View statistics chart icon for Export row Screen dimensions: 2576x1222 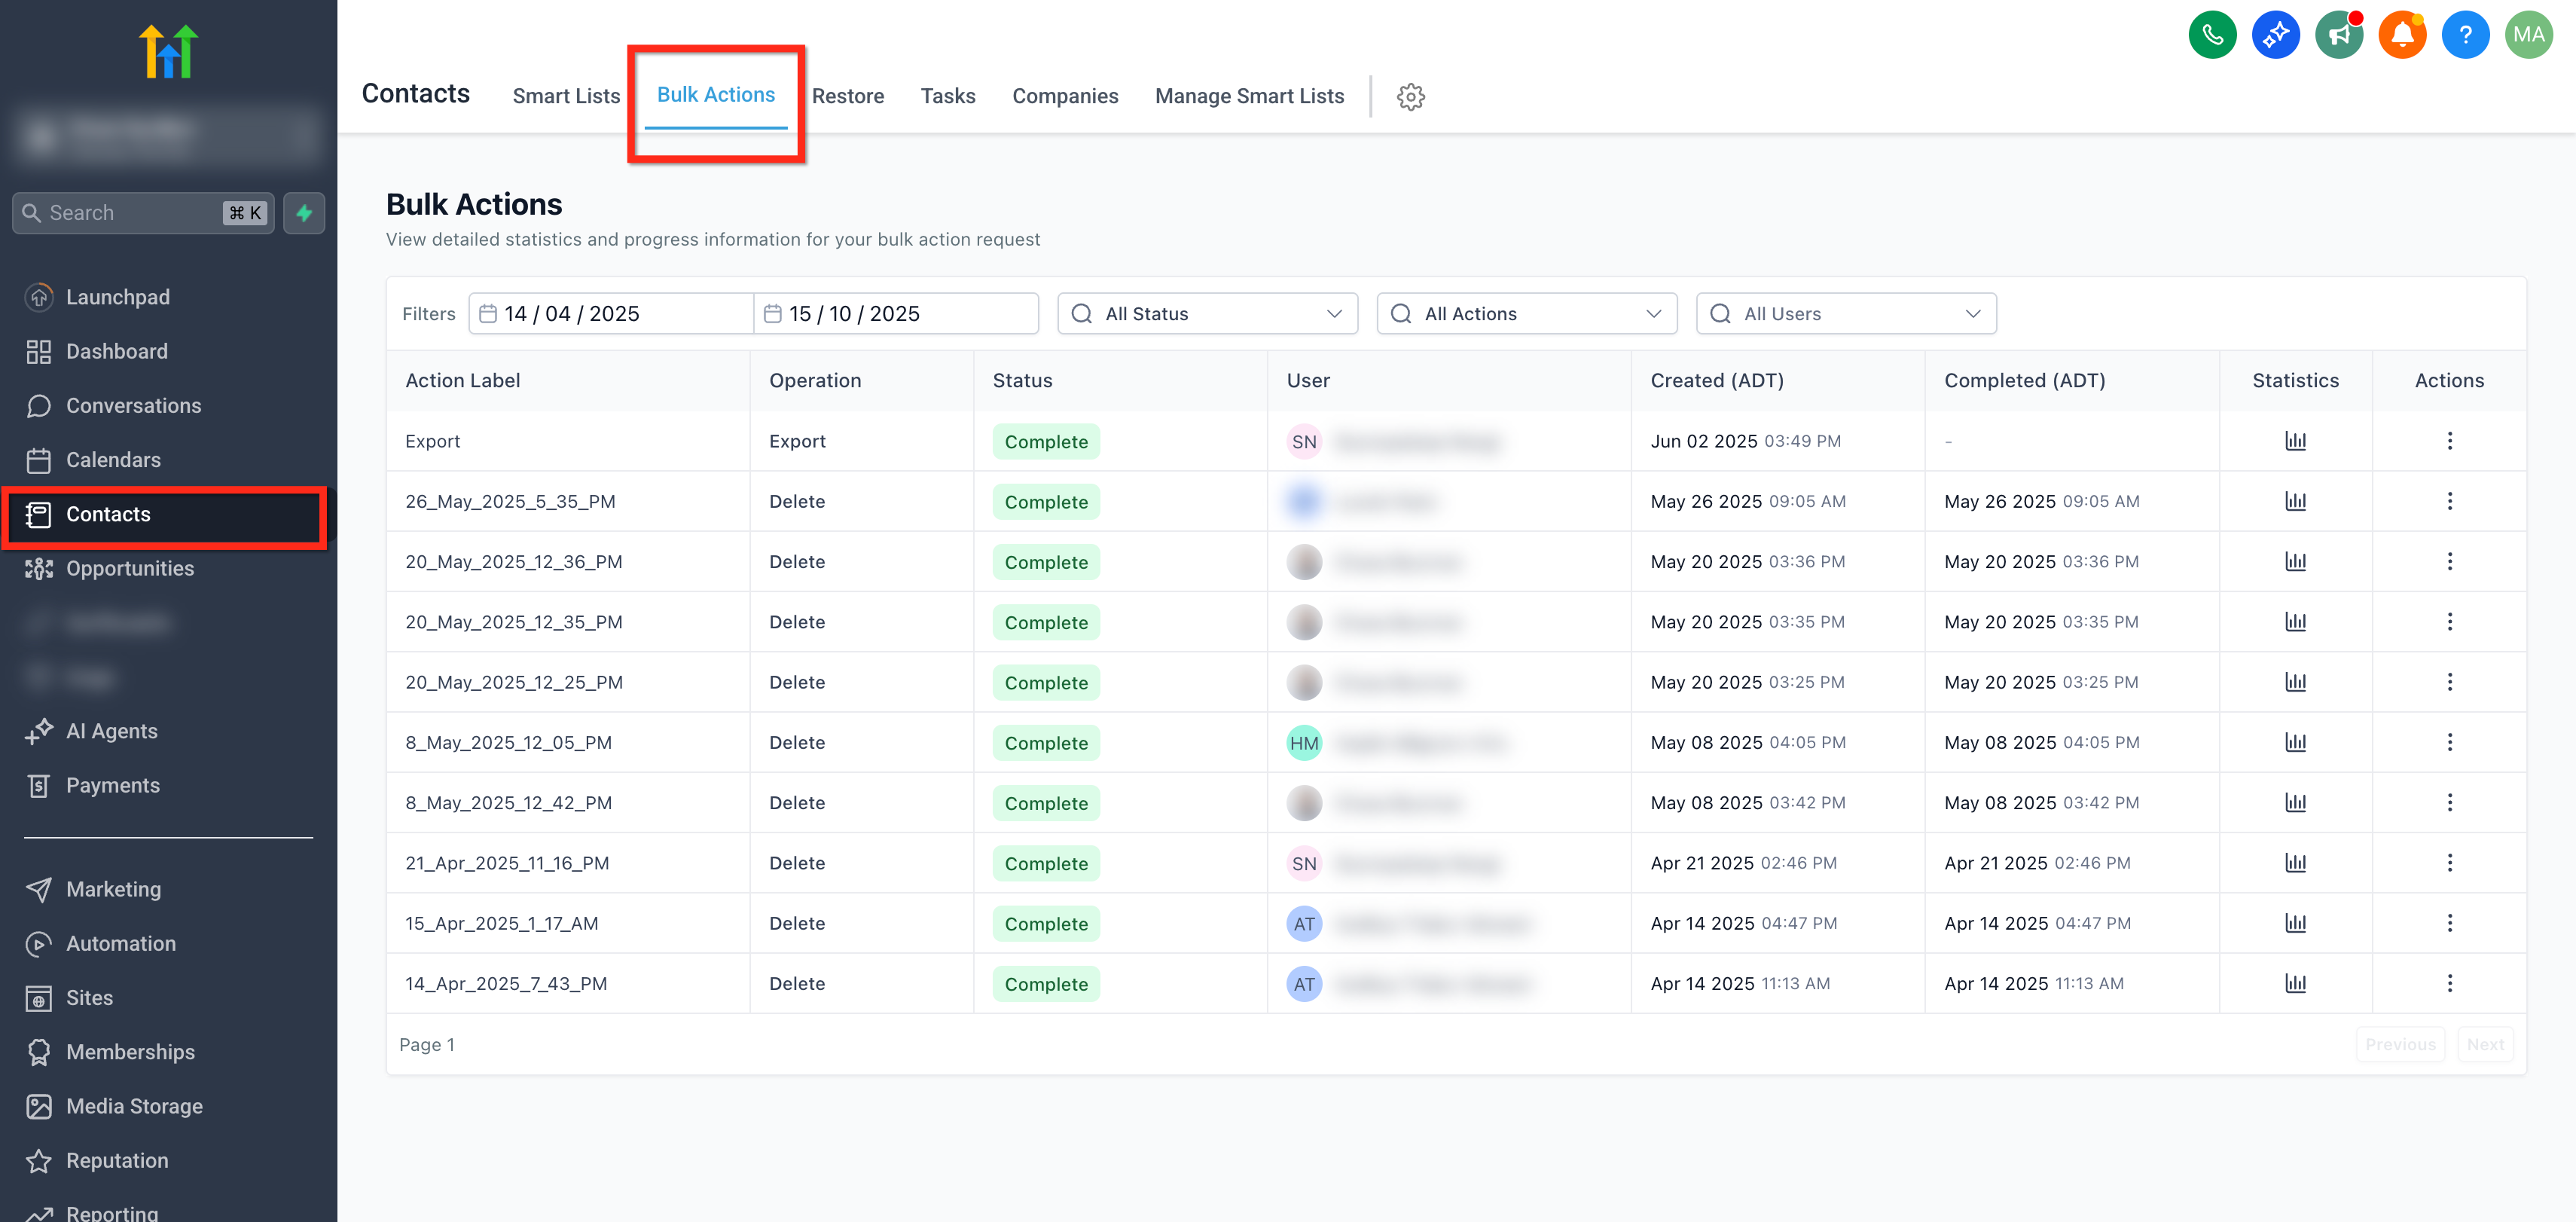pyautogui.click(x=2294, y=441)
